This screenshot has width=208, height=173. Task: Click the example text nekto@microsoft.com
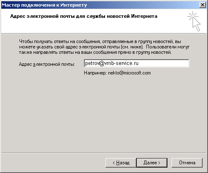[x=129, y=73]
